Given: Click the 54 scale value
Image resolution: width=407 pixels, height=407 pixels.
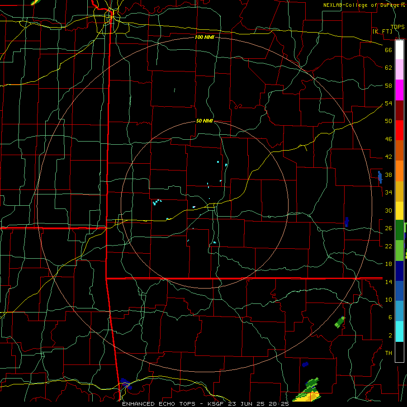Looking at the screenshot, I should [x=388, y=103].
